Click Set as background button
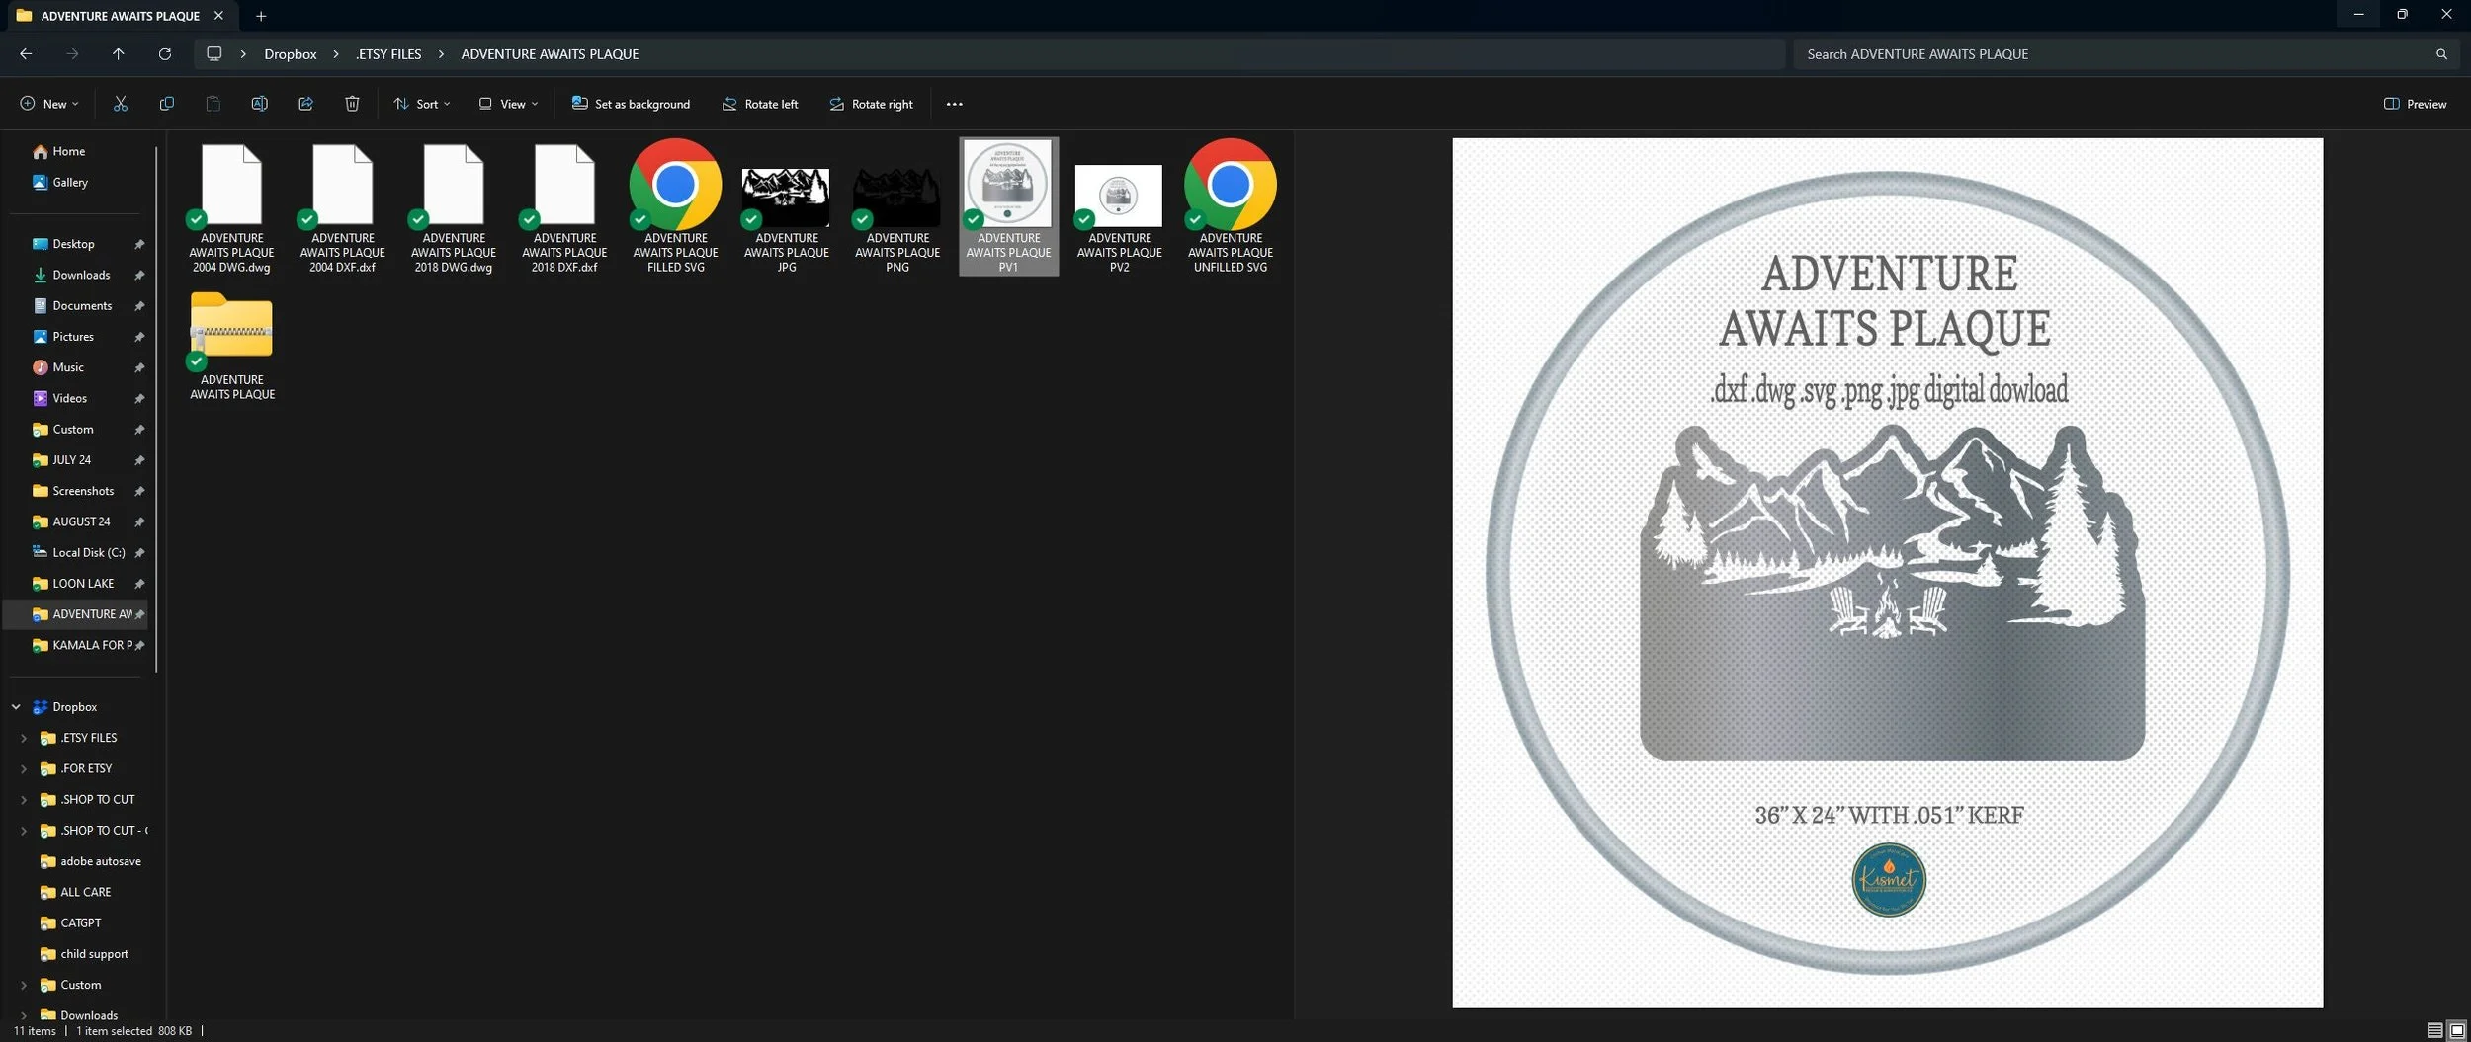Image resolution: width=2471 pixels, height=1042 pixels. point(631,104)
